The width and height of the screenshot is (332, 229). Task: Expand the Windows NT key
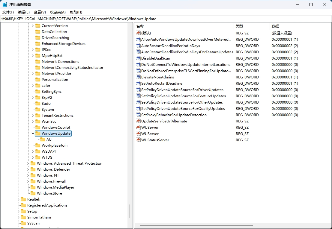click(28, 175)
